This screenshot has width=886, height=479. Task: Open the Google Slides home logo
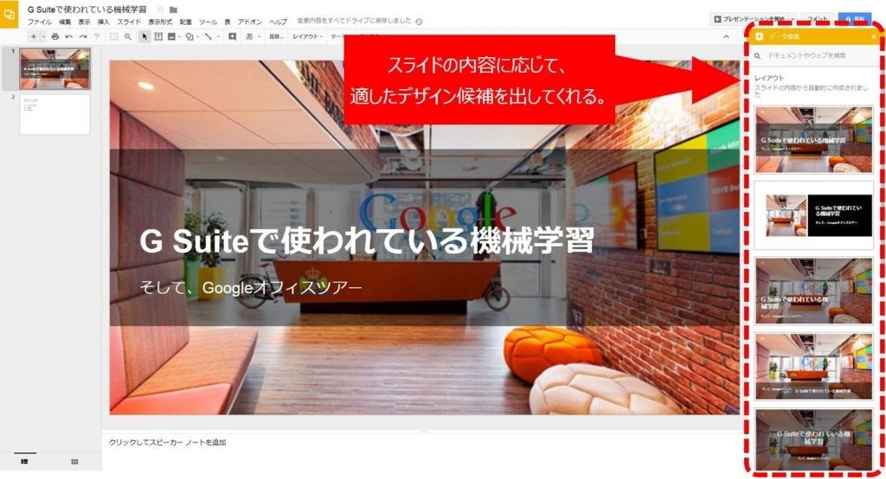9,14
